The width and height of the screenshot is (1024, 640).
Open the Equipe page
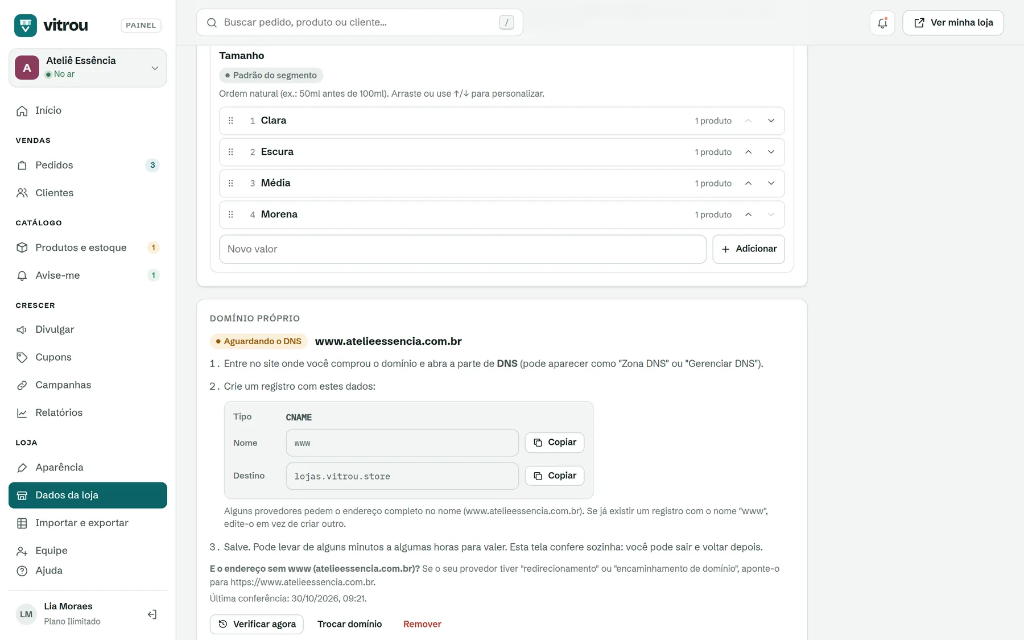pyautogui.click(x=88, y=551)
